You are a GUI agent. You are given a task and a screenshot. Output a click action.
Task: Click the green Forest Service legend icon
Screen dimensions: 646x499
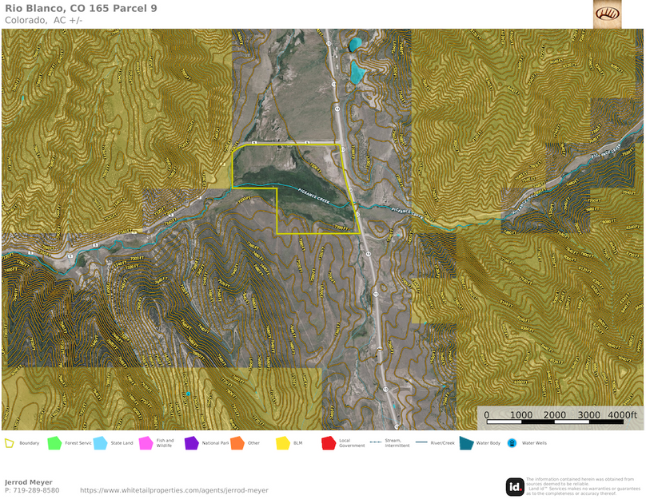click(54, 442)
